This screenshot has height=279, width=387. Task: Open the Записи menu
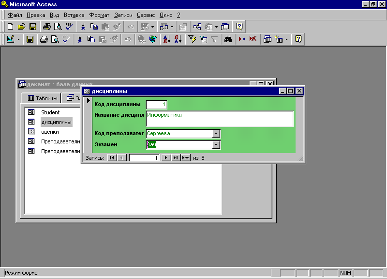[123, 15]
